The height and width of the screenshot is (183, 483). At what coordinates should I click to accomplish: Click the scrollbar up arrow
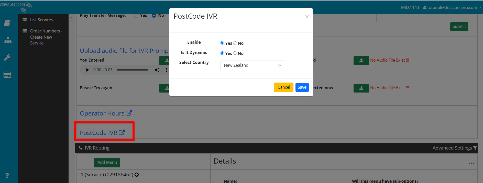pyautogui.click(x=72, y=18)
